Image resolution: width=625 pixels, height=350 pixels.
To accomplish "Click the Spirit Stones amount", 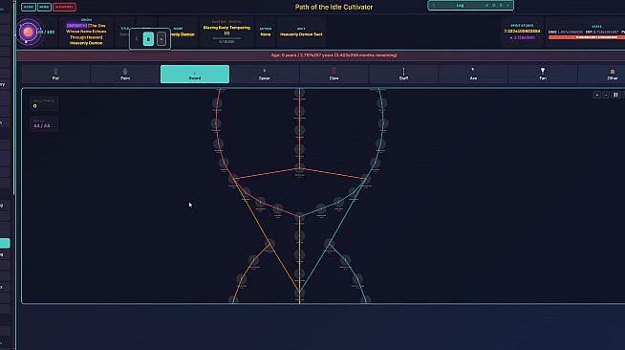I will coord(522,32).
